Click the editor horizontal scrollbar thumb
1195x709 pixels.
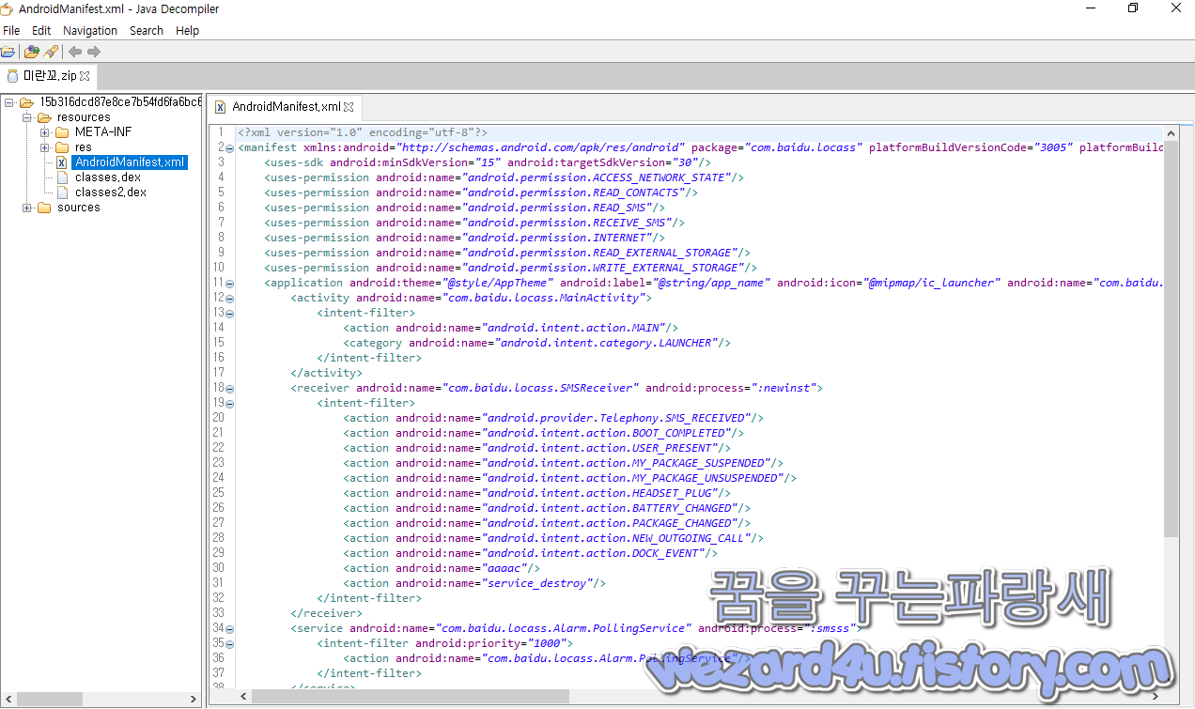(x=411, y=697)
